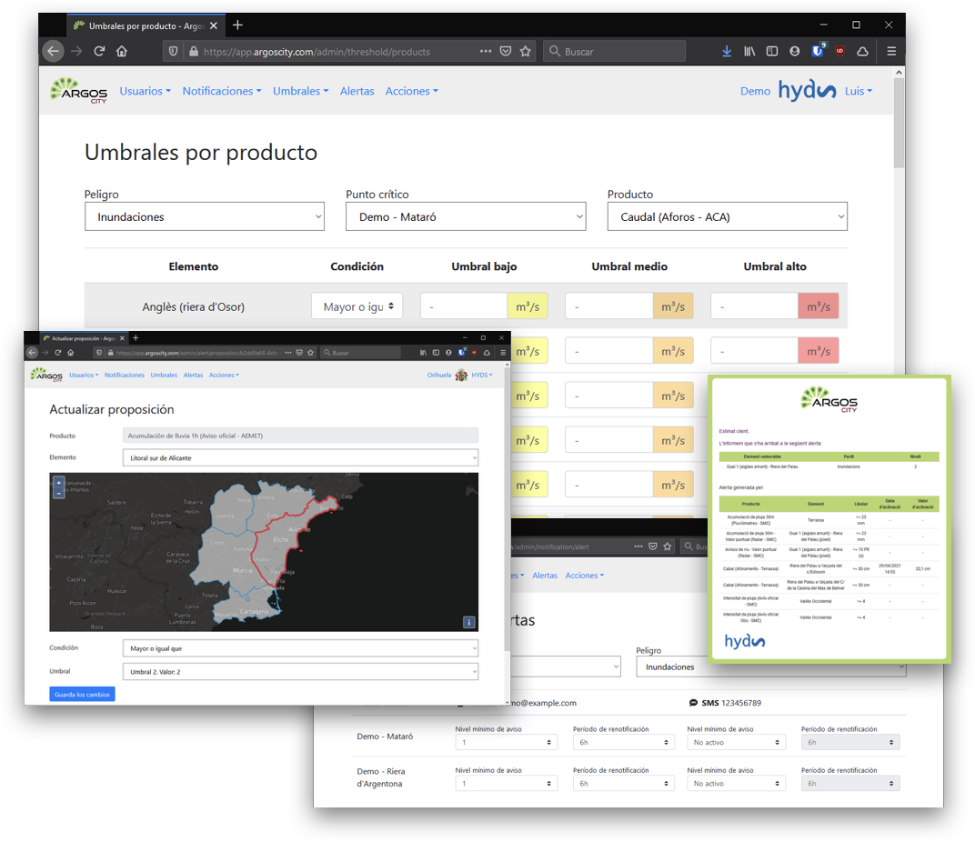Viewport: 975px width, 842px height.
Task: Open Demo - Mataró Período de renotificación 6h select
Action: coord(624,742)
